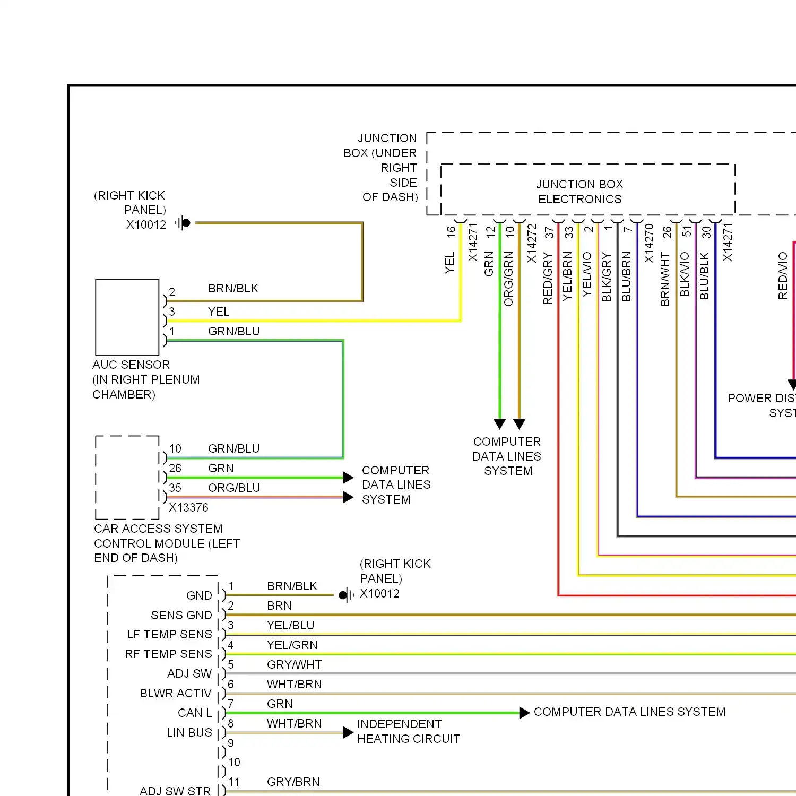Select pin number 33 under junction box
796x796 pixels.
[x=569, y=232]
